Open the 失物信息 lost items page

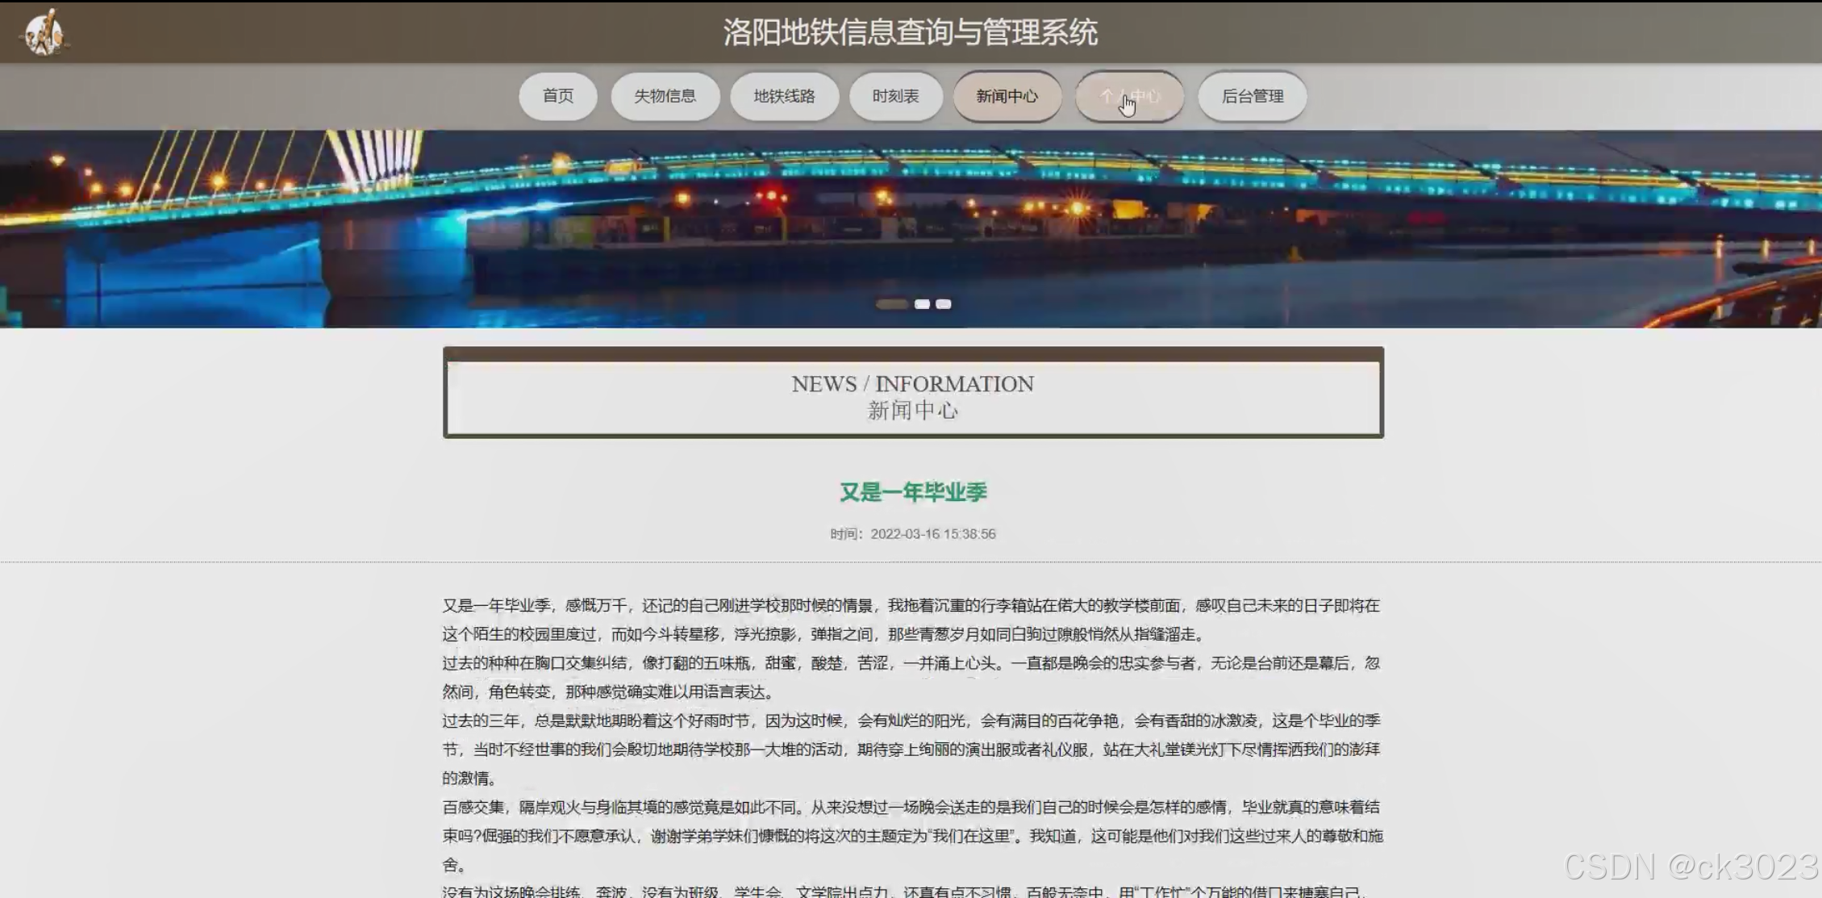pos(665,96)
